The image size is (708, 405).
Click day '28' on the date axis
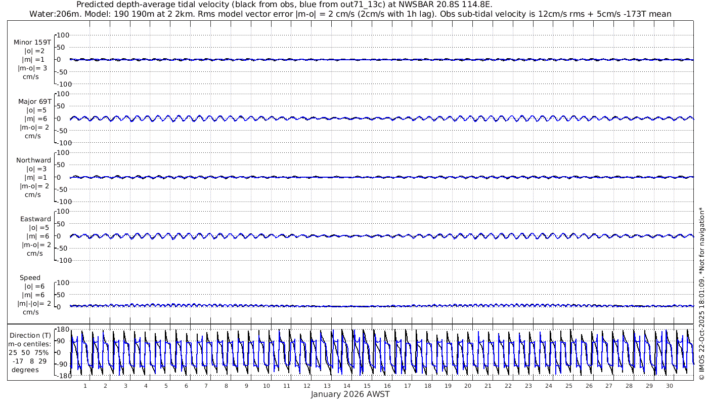point(629,386)
